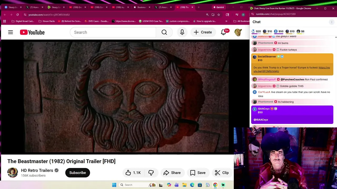Open the media controls icon in Chrome toolbar

coord(237,15)
